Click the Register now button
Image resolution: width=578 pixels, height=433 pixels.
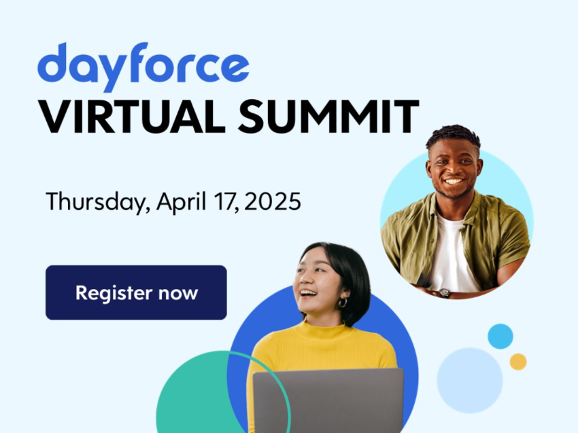136,293
